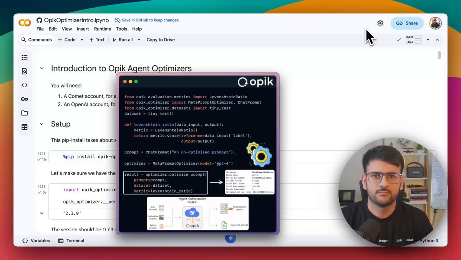Click the Share button
Screen dimensions: 461x260
pos(407,23)
